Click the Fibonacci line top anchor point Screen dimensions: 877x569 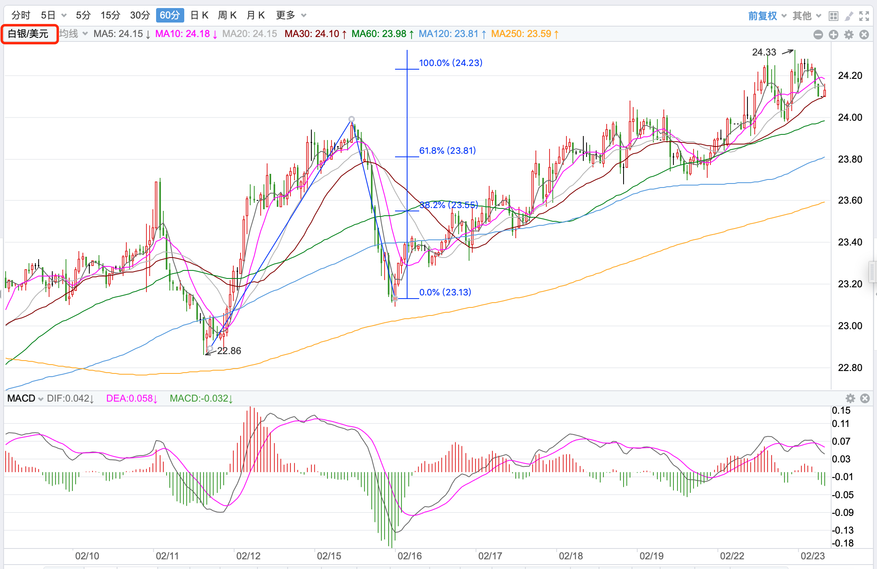pos(352,119)
